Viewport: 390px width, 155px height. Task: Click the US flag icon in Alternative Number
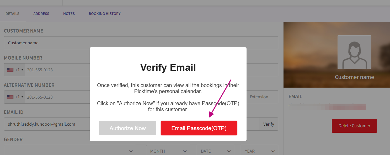point(10,97)
